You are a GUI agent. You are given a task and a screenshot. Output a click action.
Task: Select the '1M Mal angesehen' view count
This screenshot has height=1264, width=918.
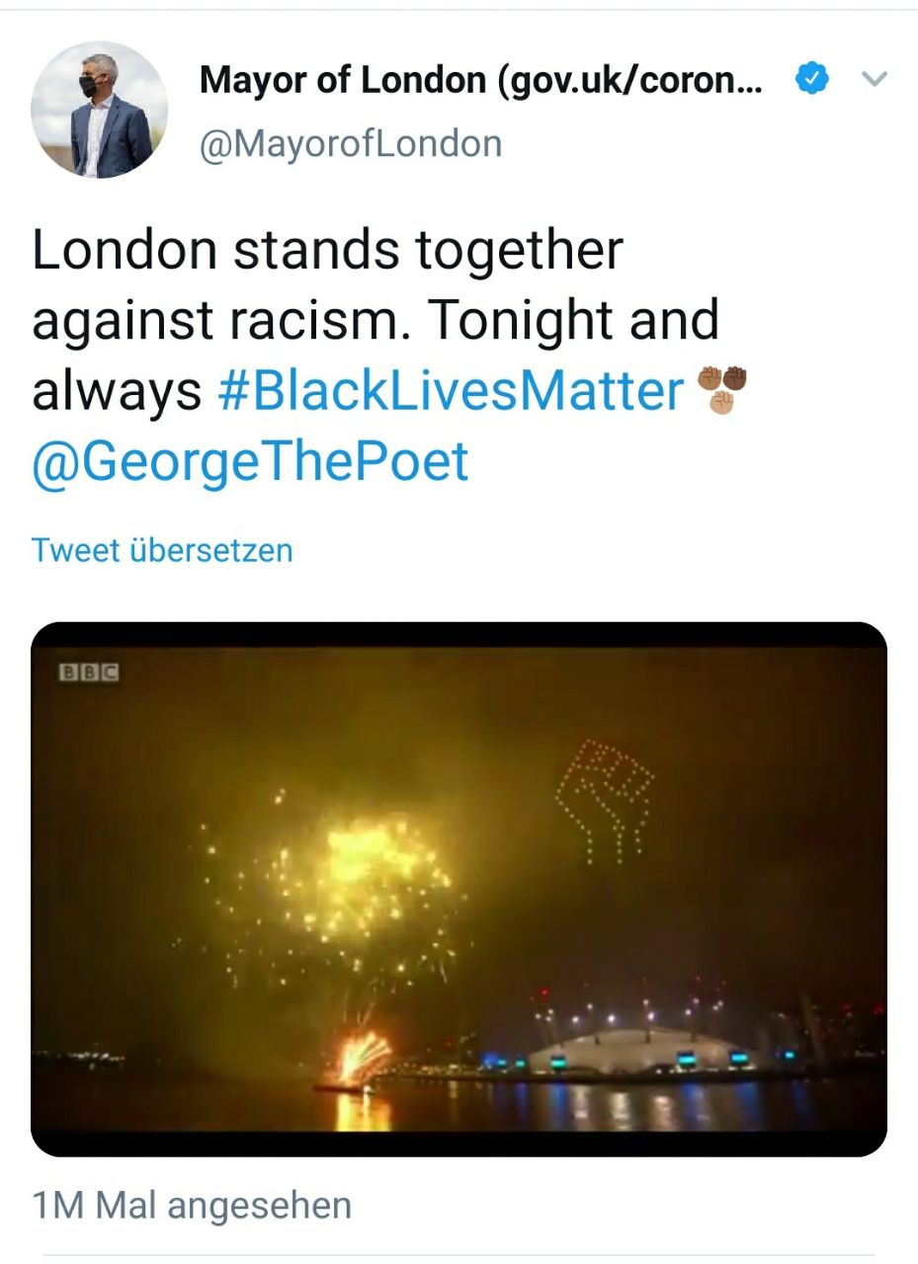click(x=192, y=1206)
